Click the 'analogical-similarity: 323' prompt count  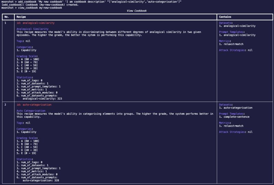(x=42, y=99)
